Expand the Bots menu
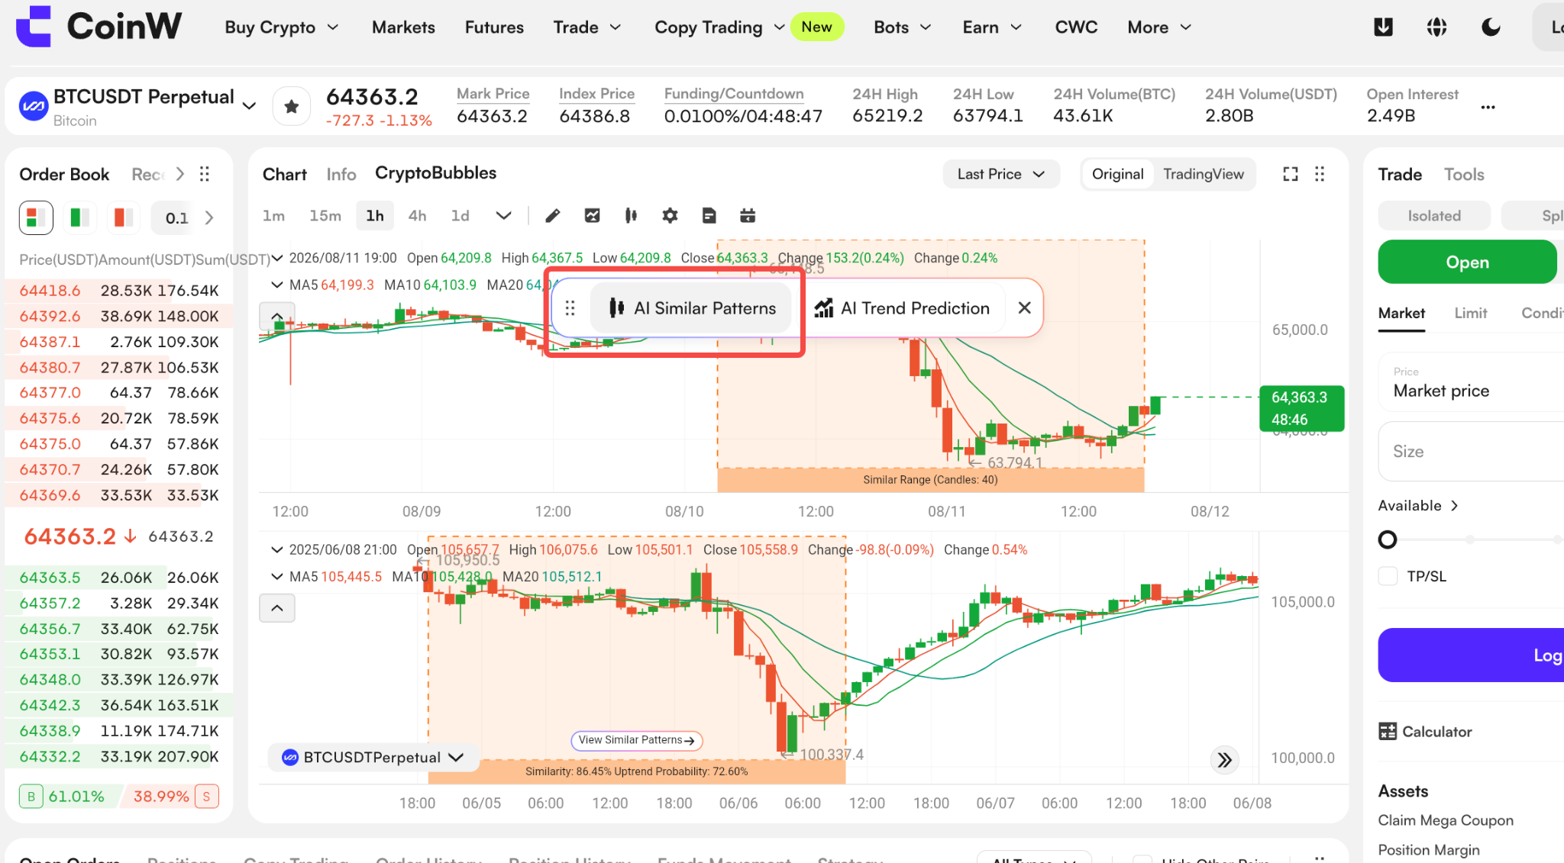The width and height of the screenshot is (1564, 863). click(903, 27)
